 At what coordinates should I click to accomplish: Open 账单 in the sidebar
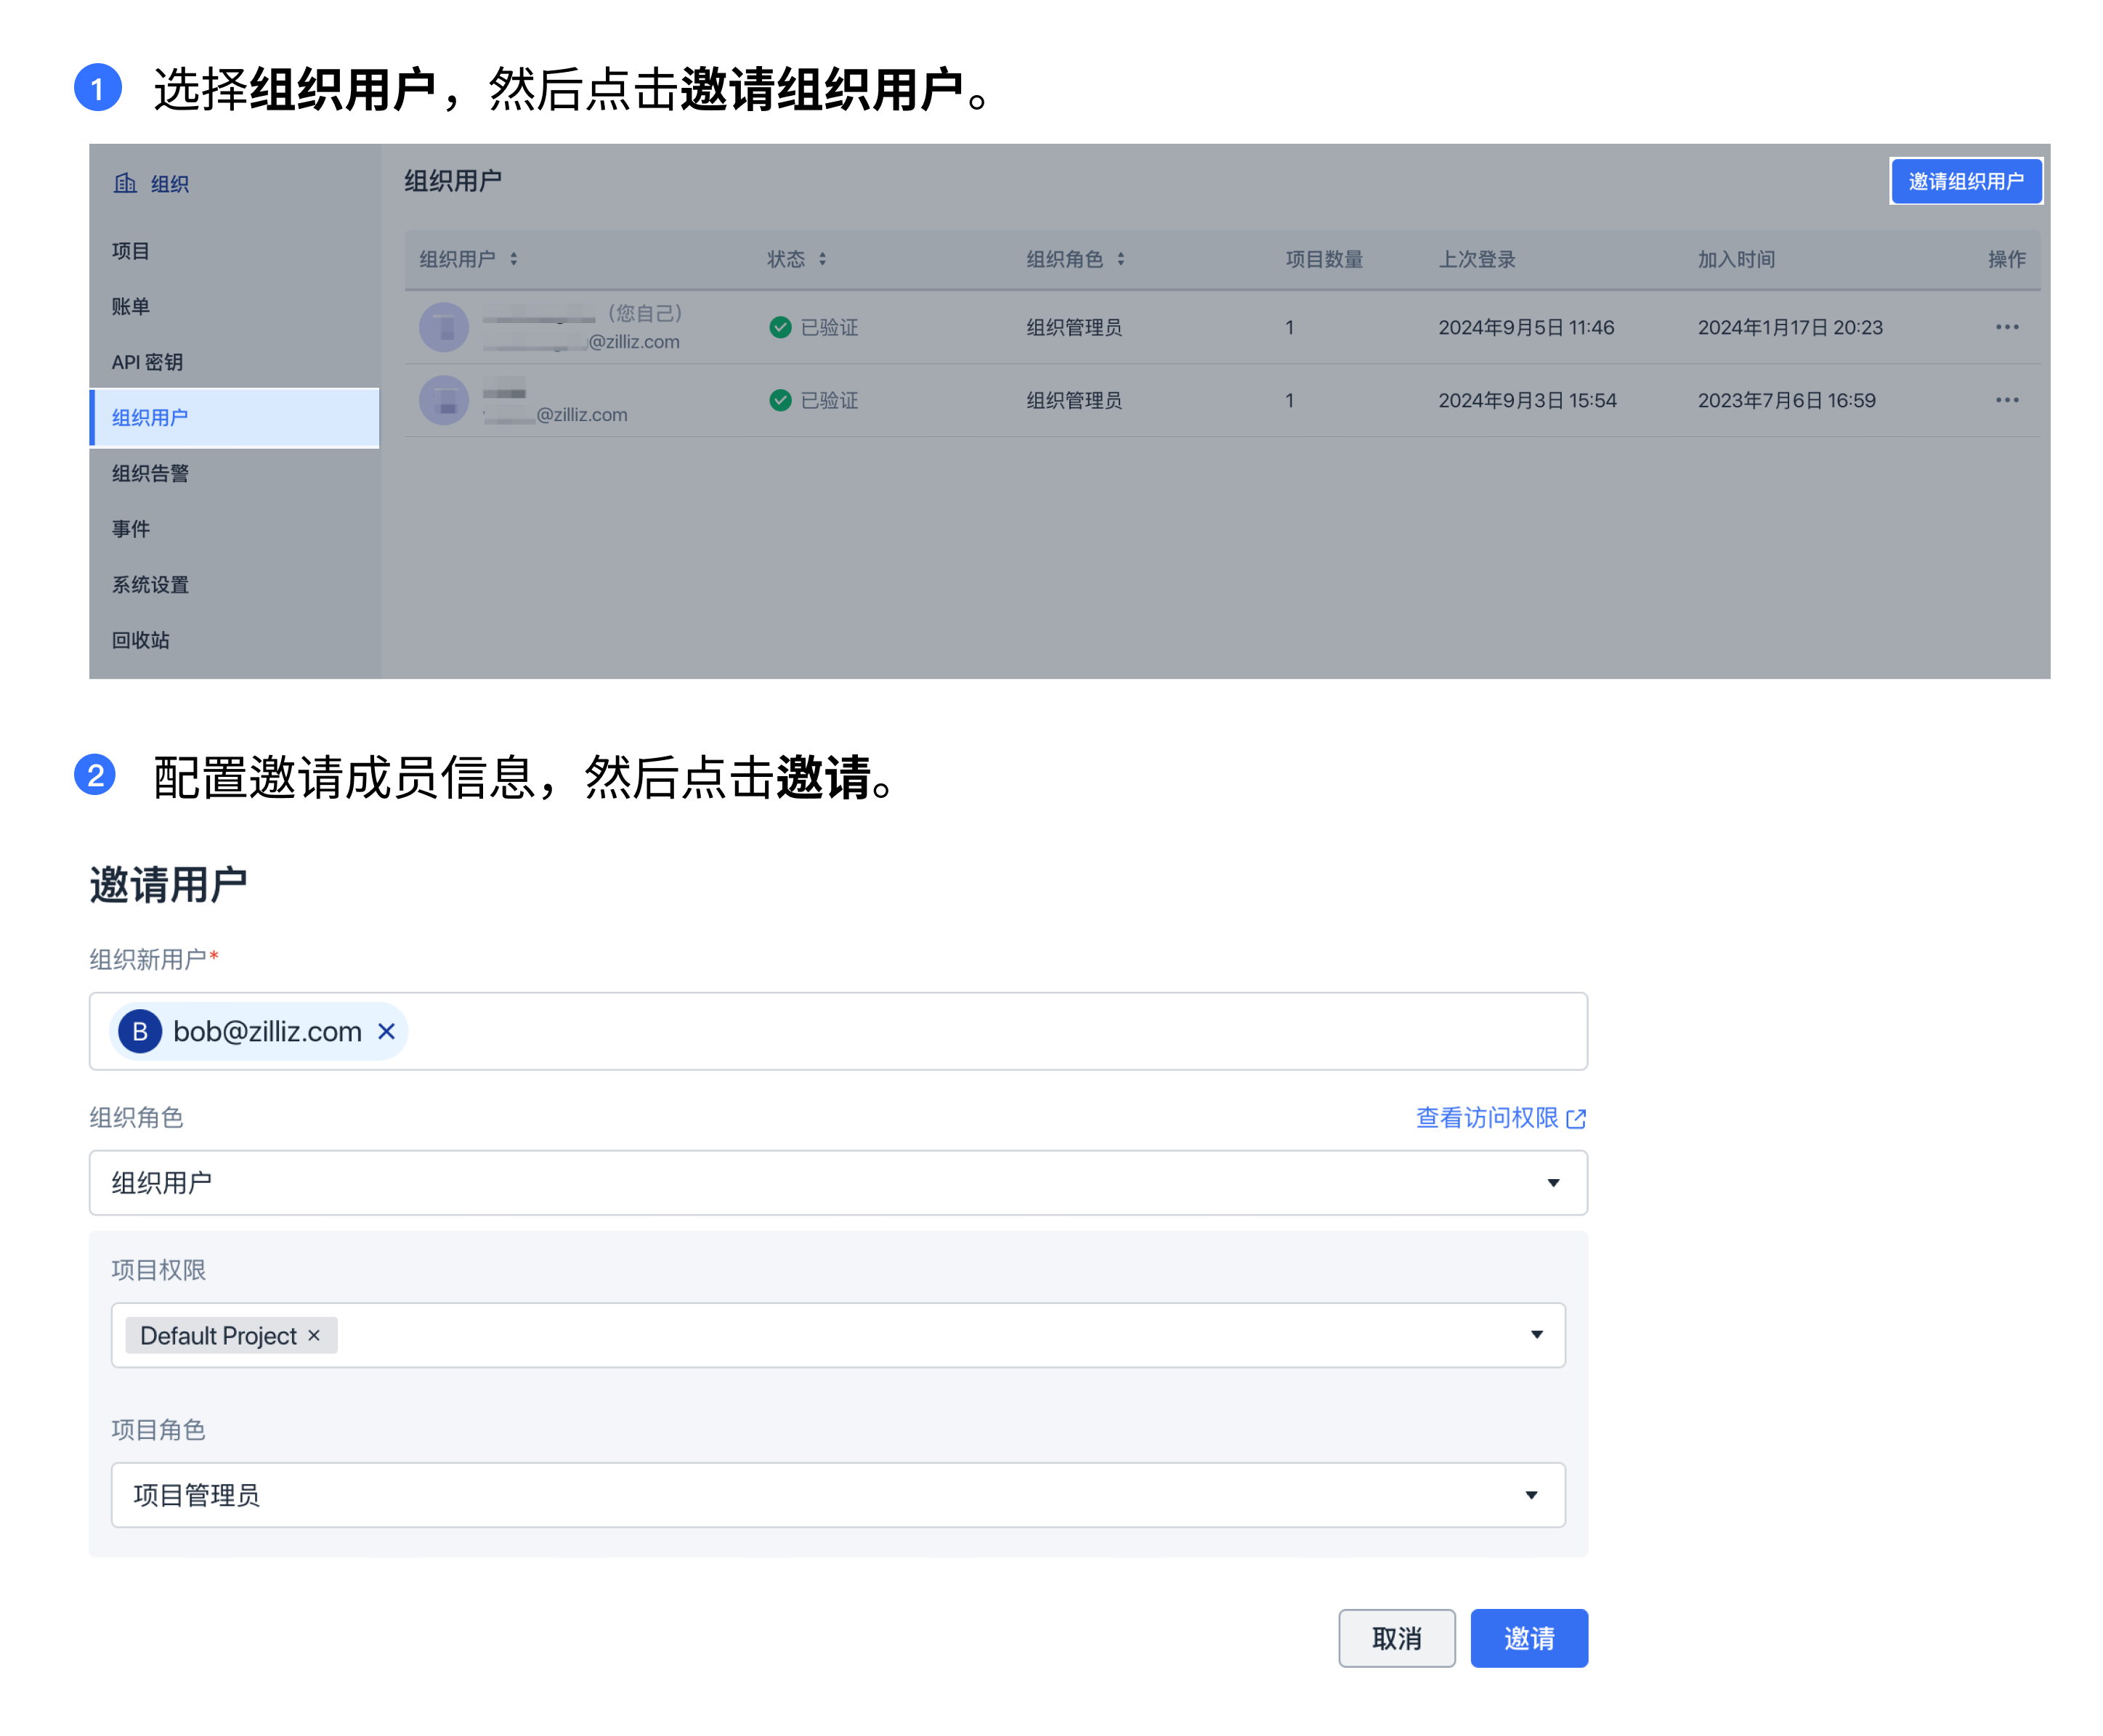point(131,306)
